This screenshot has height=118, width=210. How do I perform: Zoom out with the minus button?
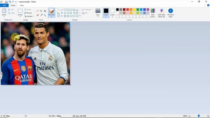189,116
